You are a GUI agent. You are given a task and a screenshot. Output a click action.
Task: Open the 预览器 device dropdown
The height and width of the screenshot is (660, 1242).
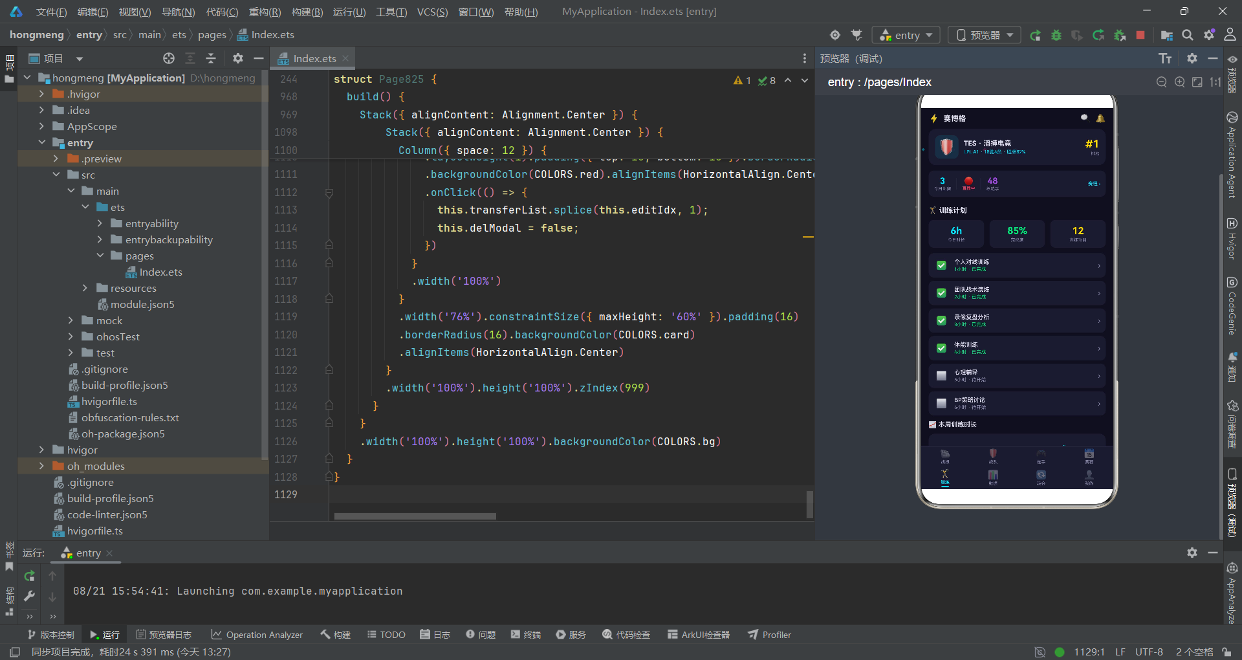(985, 35)
